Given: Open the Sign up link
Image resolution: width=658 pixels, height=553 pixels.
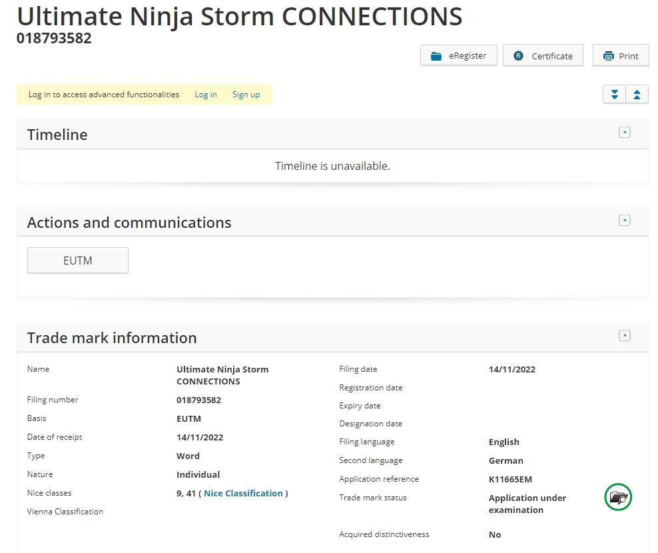Looking at the screenshot, I should pyautogui.click(x=246, y=95).
